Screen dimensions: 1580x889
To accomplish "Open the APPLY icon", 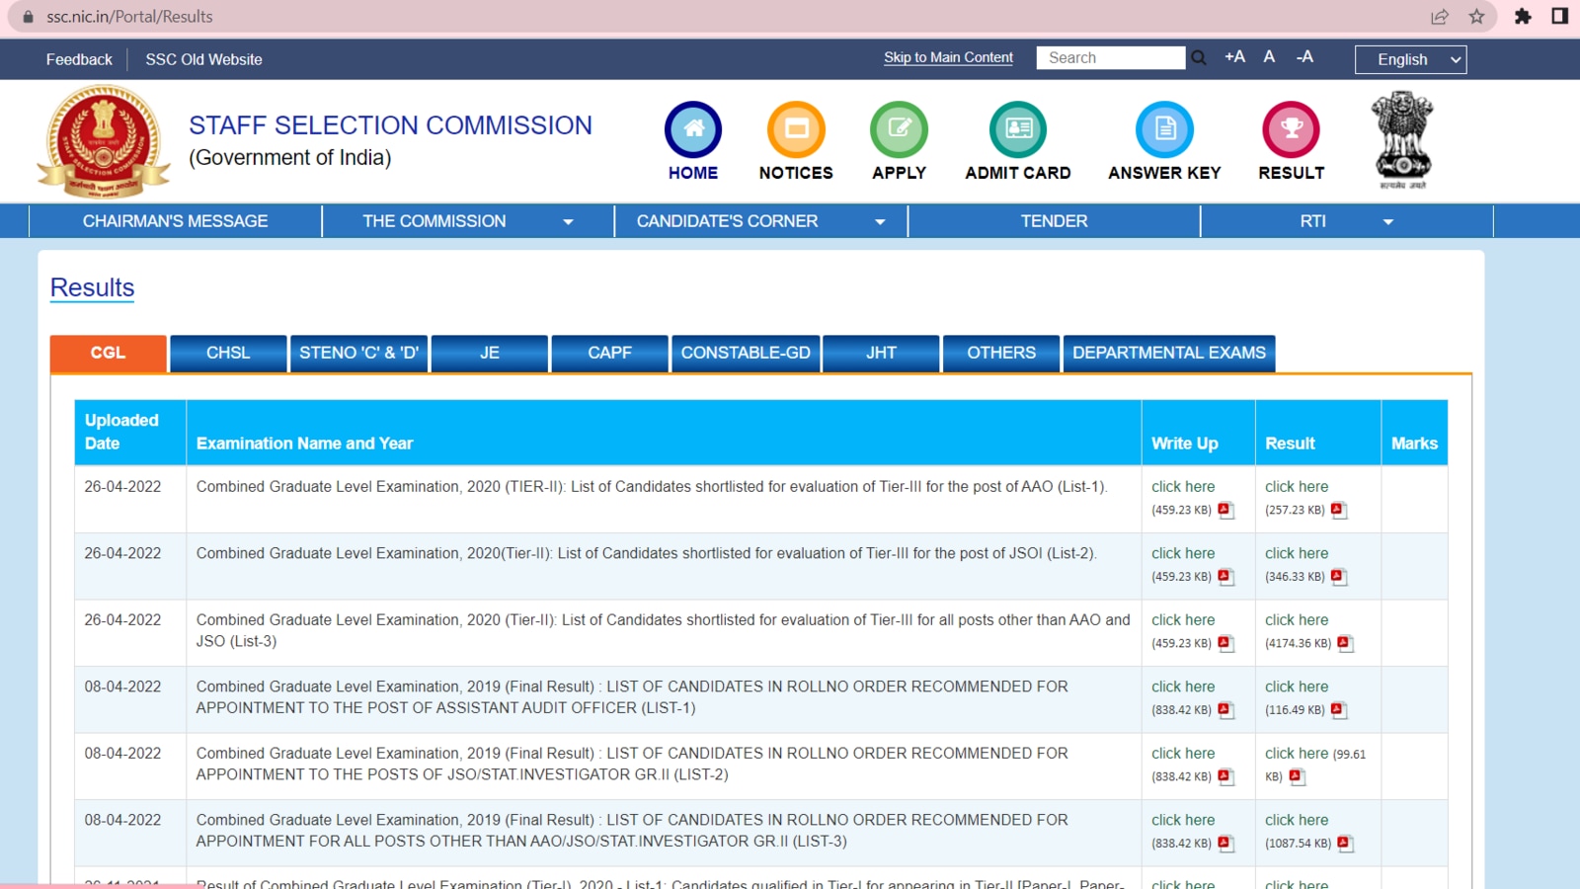I will point(899,129).
